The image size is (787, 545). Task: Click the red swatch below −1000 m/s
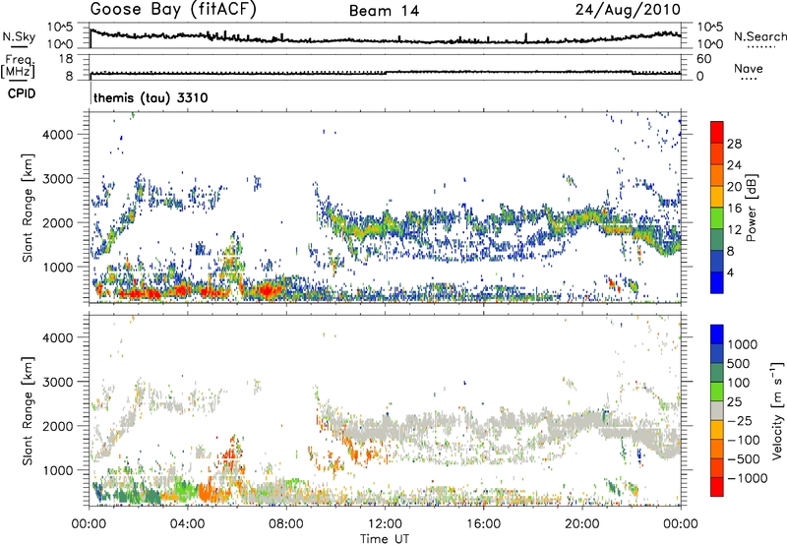[717, 487]
